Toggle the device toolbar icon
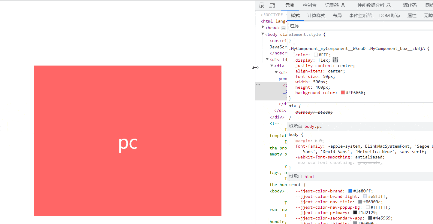 pos(272,5)
